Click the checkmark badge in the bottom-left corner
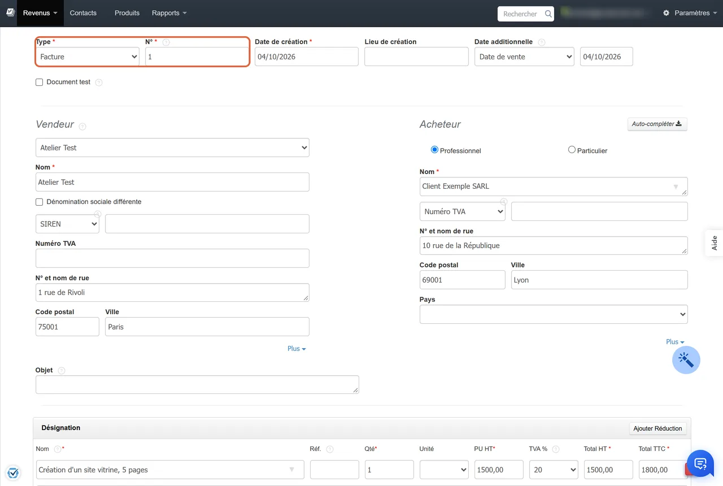The height and width of the screenshot is (486, 723). 13,472
